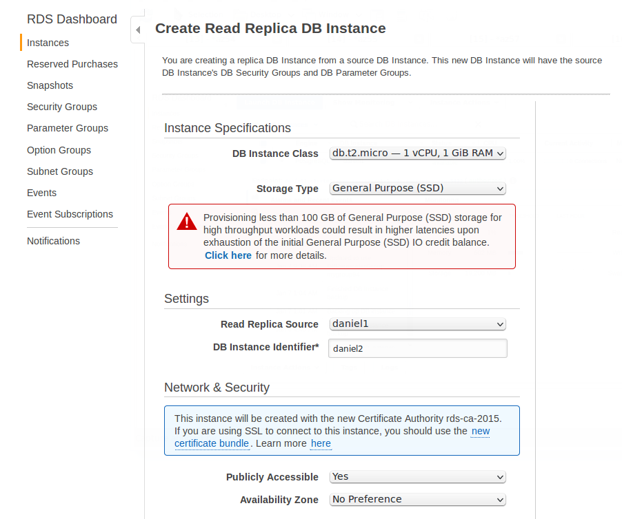Screen dimensions: 622x519
Task: Open the DB Instance Class dropdown
Action: click(x=417, y=153)
